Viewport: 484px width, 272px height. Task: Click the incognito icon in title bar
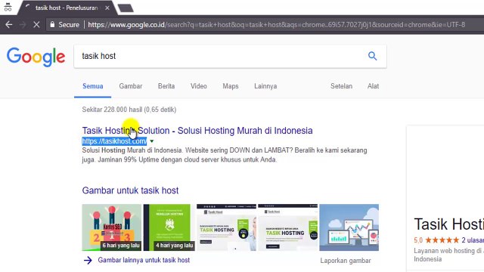[8, 7]
